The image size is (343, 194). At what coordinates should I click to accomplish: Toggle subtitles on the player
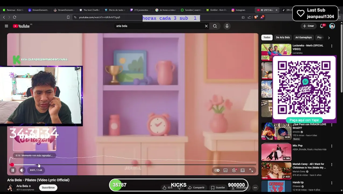coord(225,170)
